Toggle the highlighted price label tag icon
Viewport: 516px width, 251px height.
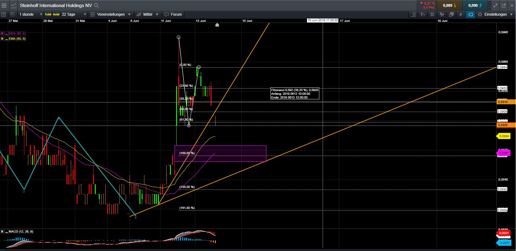(470, 14)
